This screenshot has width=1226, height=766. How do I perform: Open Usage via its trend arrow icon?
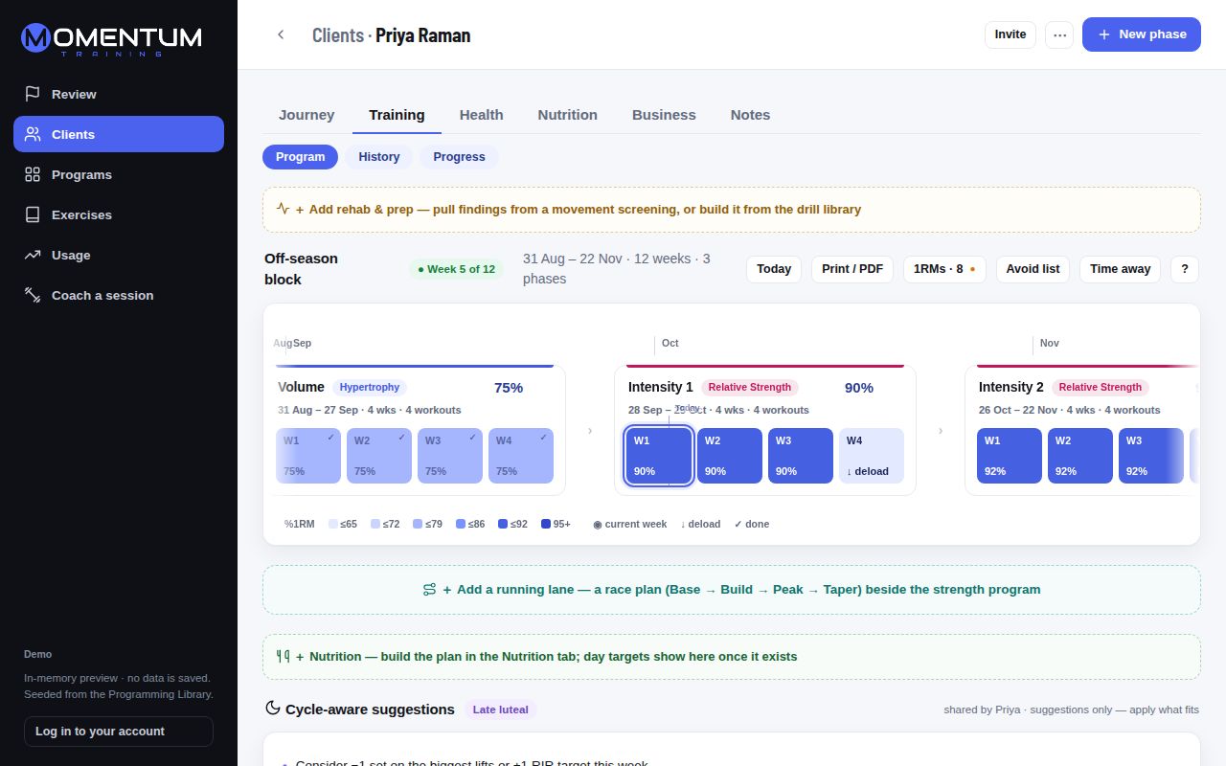click(x=33, y=255)
